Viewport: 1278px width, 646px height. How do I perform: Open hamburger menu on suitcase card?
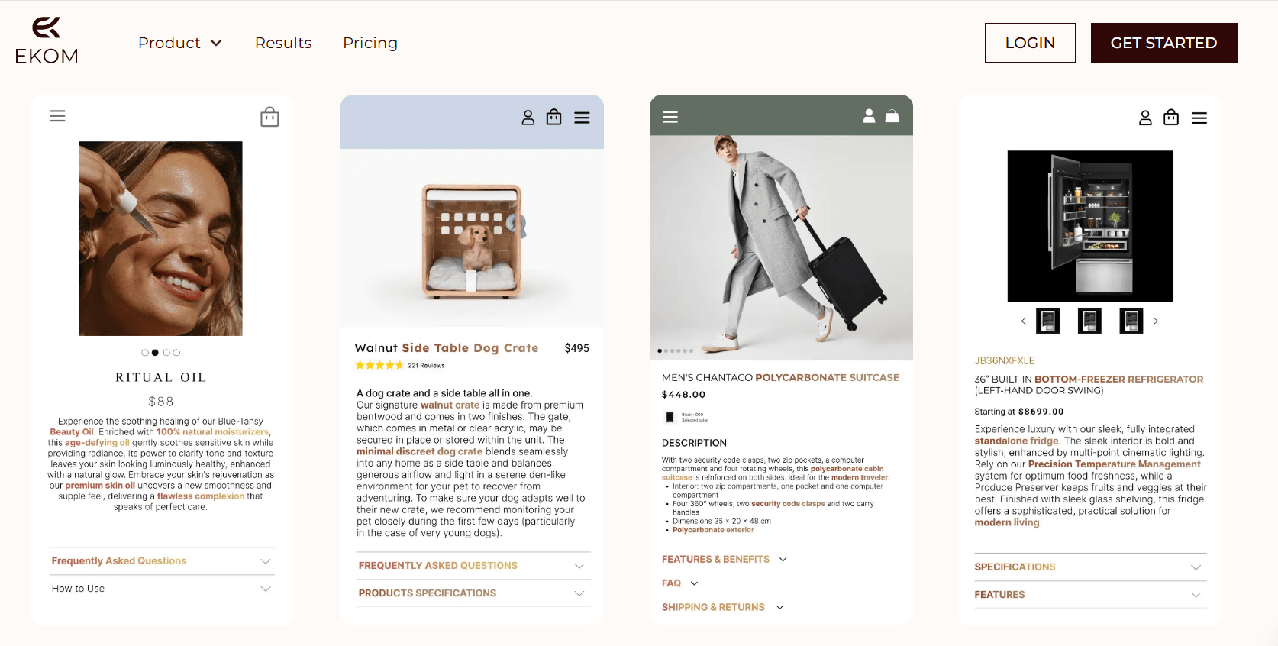[x=670, y=117]
